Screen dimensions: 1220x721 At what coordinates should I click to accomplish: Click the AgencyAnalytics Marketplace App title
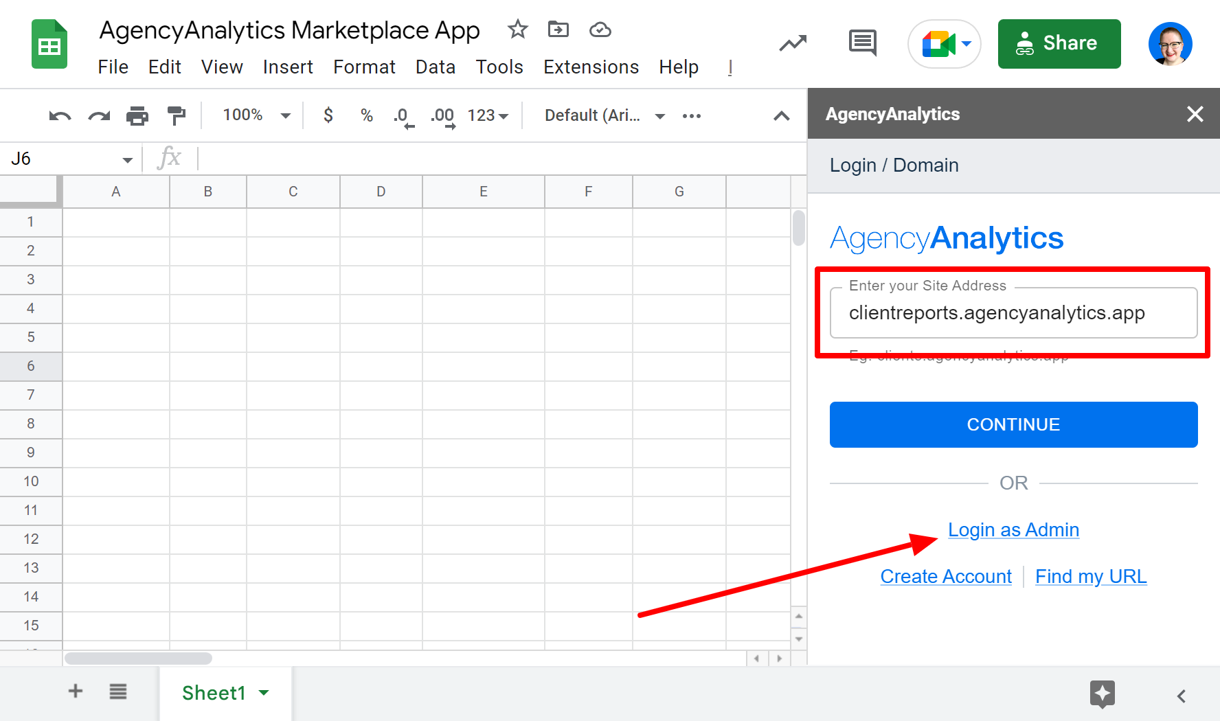click(x=289, y=30)
